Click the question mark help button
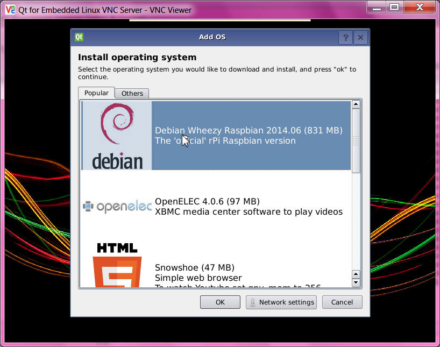Image resolution: width=440 pixels, height=347 pixels. (345, 38)
